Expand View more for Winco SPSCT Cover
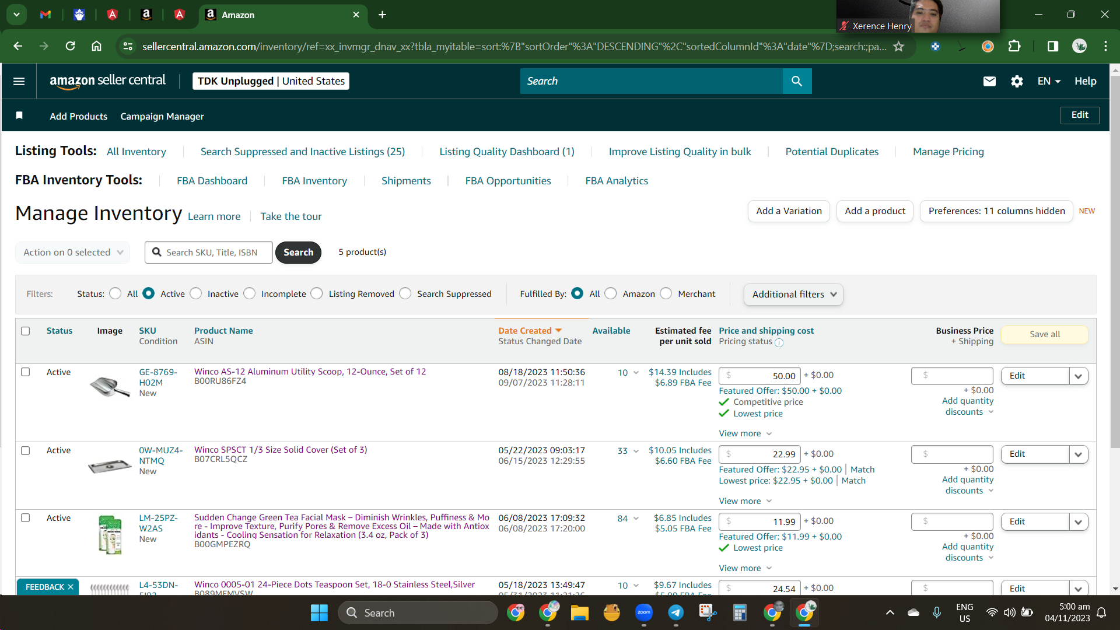1120x630 pixels. click(745, 501)
